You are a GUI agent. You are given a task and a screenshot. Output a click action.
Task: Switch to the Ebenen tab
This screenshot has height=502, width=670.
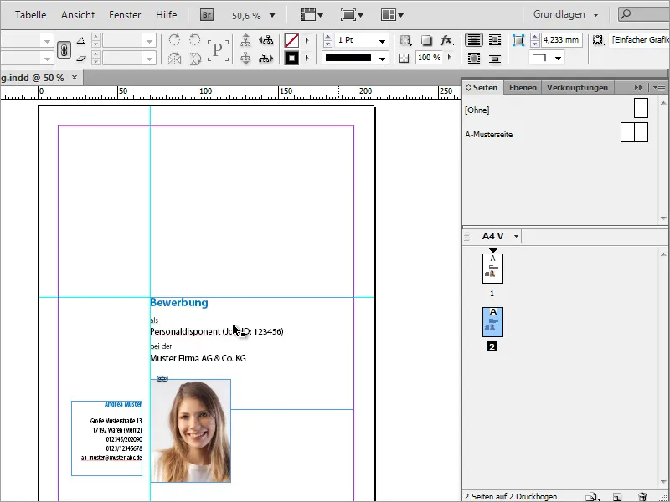pos(523,86)
